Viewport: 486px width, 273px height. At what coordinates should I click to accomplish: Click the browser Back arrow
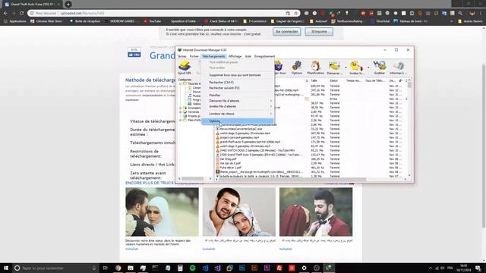[5, 14]
